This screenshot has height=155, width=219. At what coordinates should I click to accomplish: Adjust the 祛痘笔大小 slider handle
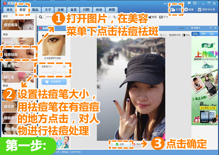coord(54,72)
